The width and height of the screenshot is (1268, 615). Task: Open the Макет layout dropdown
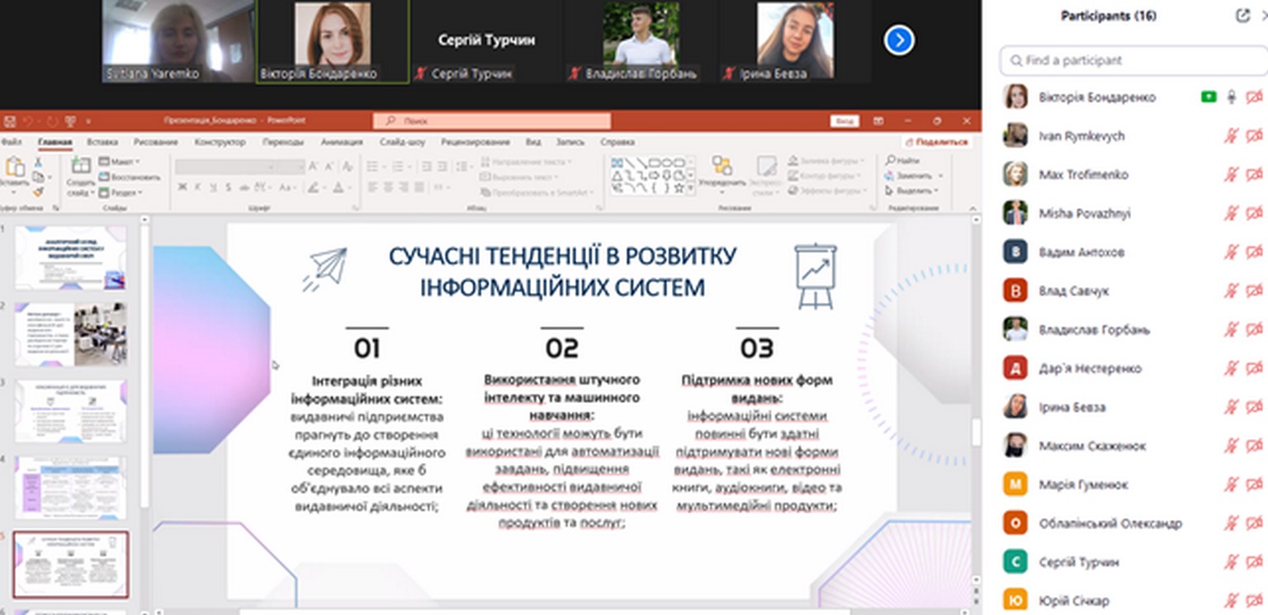click(120, 162)
